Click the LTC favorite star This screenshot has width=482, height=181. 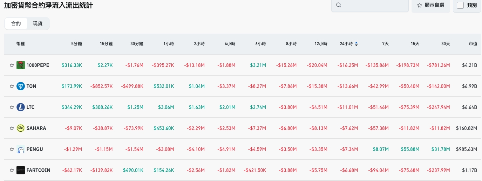pyautogui.click(x=12, y=107)
